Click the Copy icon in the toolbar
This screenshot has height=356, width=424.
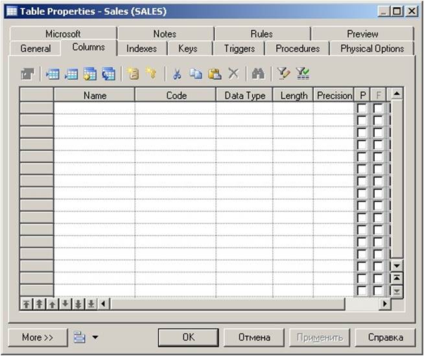tap(196, 73)
